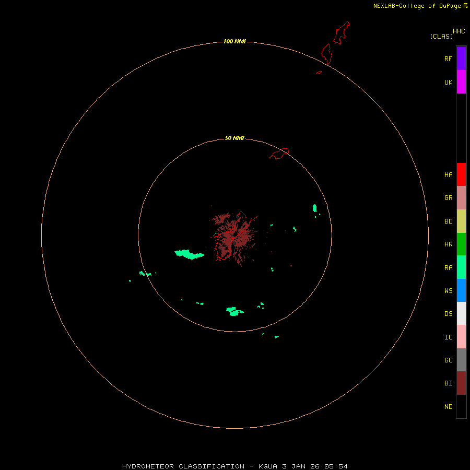This screenshot has width=470, height=470.
Task: Click the RA legend label
Action: point(448,268)
